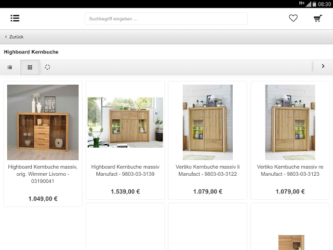Viewport: 333px width, 250px height.
Task: Click the 1.049,00 € price
Action: tap(43, 199)
